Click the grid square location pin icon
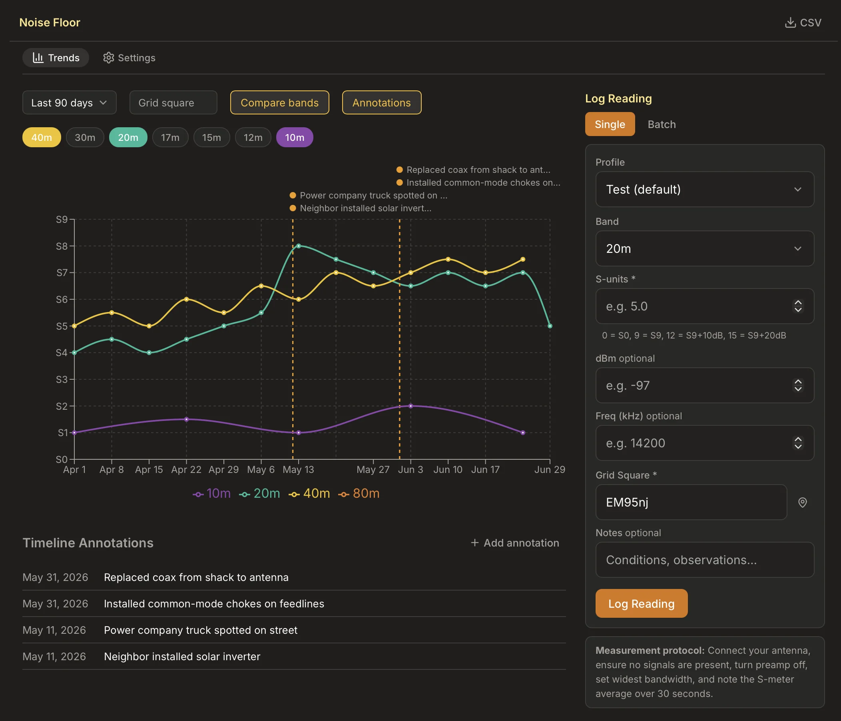This screenshot has height=721, width=841. pos(802,503)
